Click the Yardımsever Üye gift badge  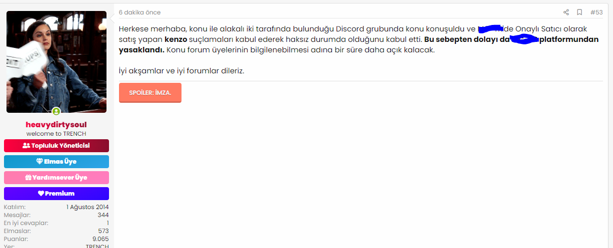point(56,178)
